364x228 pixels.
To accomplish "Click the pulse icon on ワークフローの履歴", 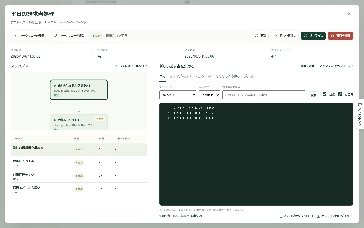I will click(x=16, y=36).
